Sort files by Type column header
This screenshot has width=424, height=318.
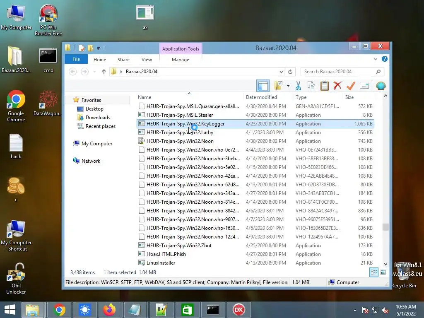pyautogui.click(x=301, y=97)
